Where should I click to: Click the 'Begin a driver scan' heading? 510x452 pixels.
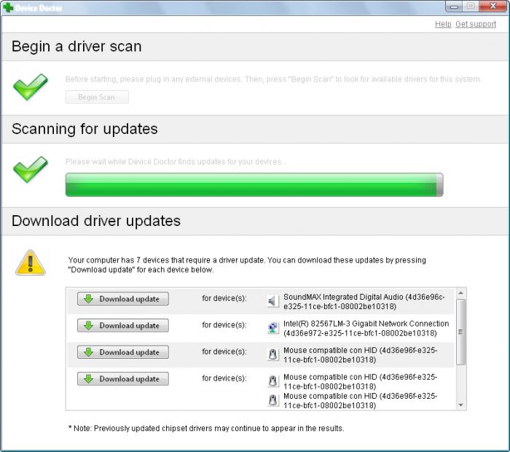pyautogui.click(x=76, y=46)
